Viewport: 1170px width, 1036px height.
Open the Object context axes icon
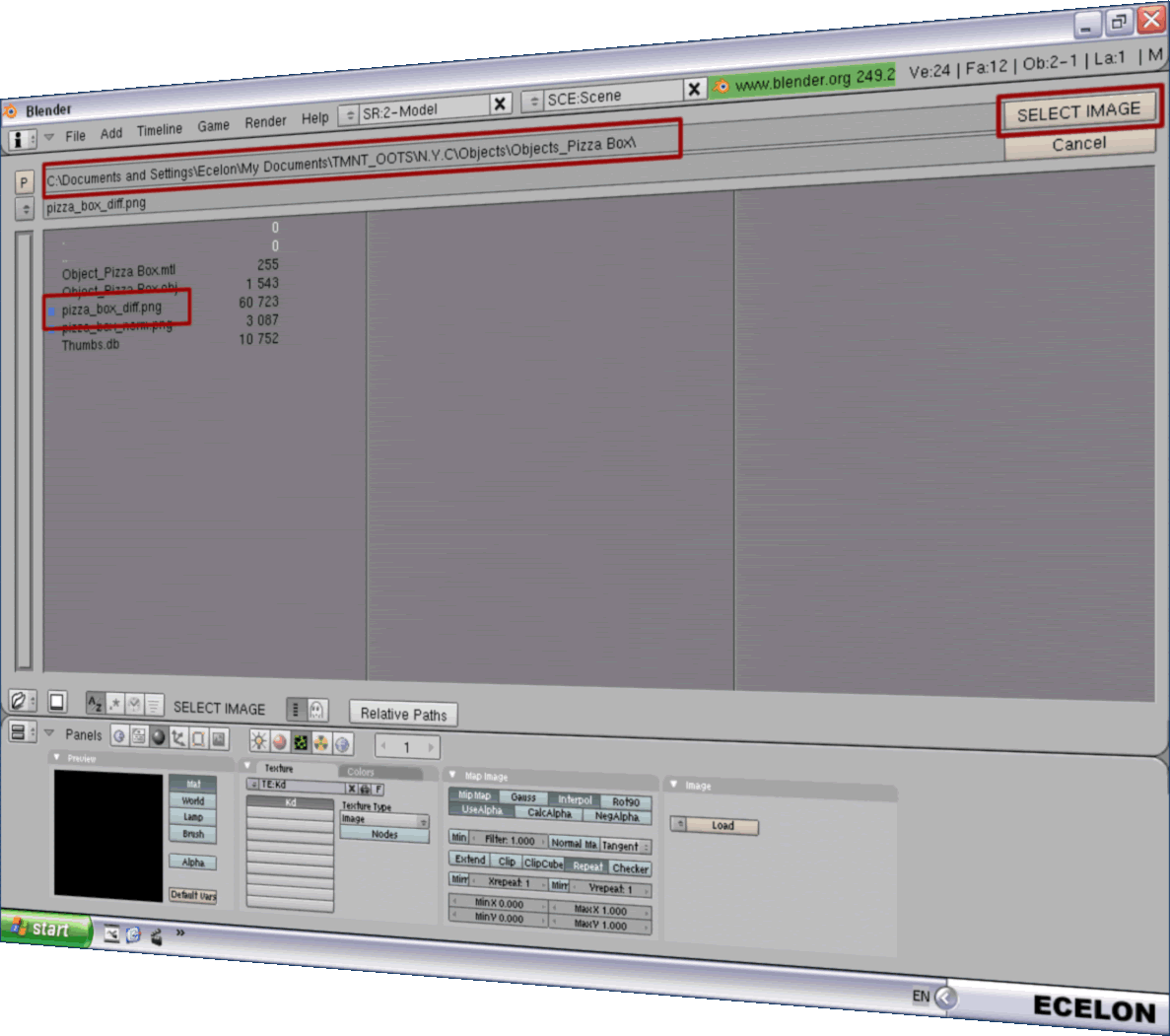coord(178,738)
